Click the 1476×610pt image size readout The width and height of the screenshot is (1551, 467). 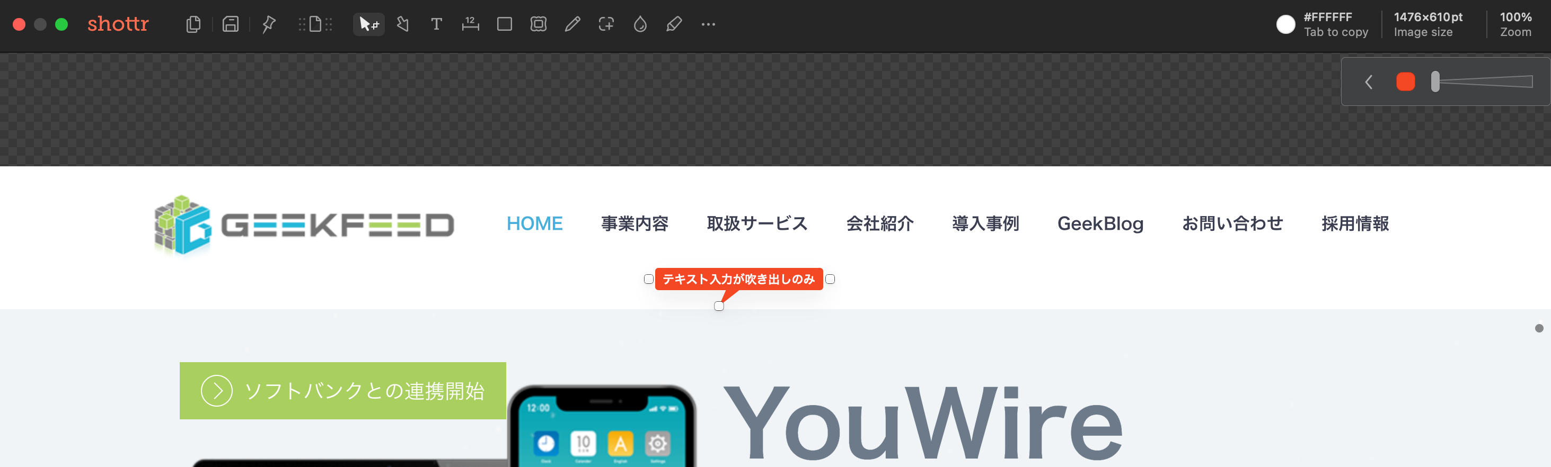coord(1427,24)
